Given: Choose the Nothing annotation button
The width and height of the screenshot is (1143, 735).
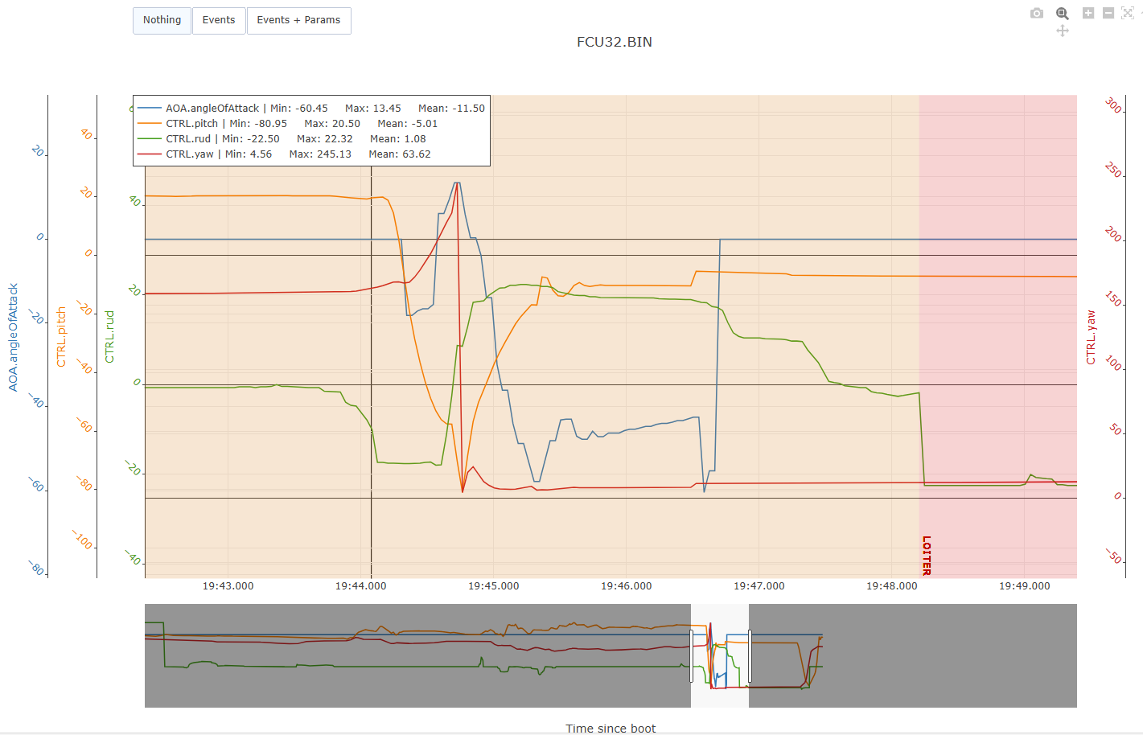Looking at the screenshot, I should [x=162, y=20].
